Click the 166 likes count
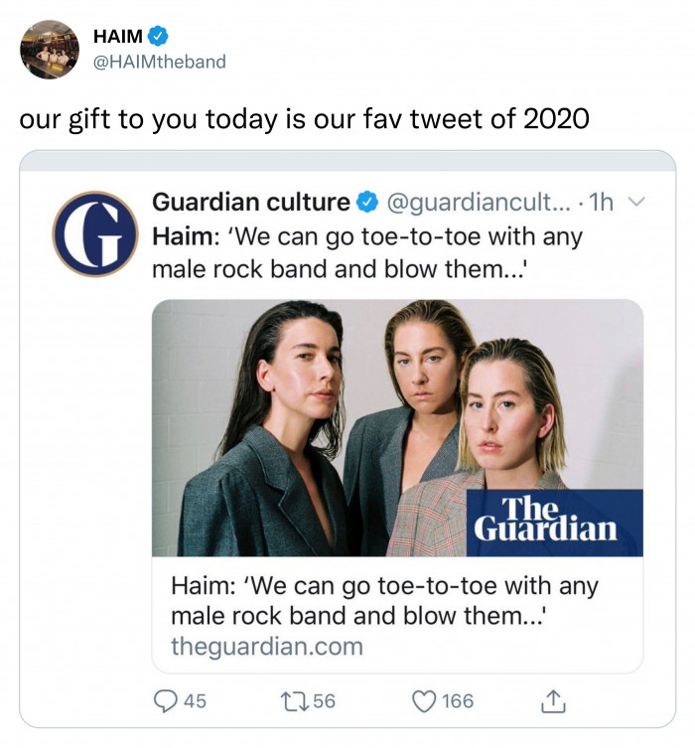This screenshot has width=695, height=748. [x=457, y=701]
